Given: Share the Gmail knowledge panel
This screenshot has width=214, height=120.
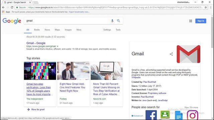Looking at the screenshot, I should (171, 54).
